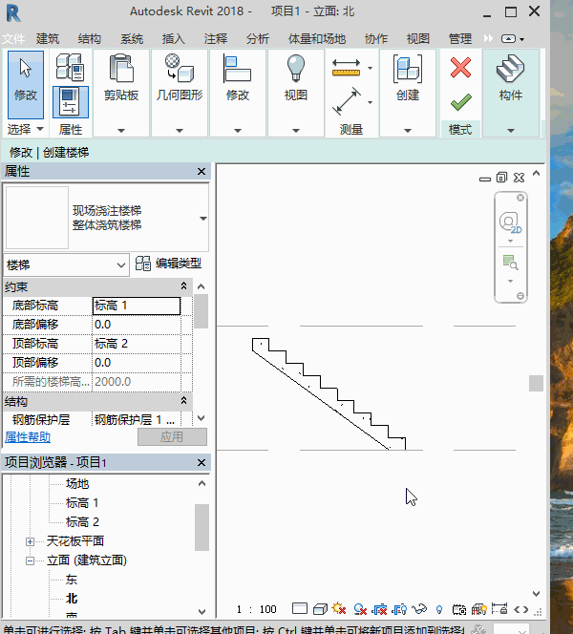The image size is (573, 634).
Task: Toggle reveal hidden elements lightbulb in view bar
Action: (x=438, y=608)
